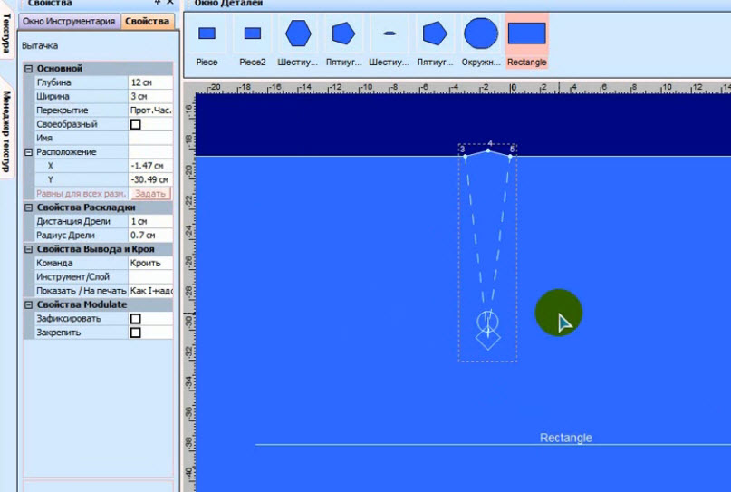Image resolution: width=731 pixels, height=492 pixels.
Task: Edit the X position value -1.47 см
Action: [150, 166]
